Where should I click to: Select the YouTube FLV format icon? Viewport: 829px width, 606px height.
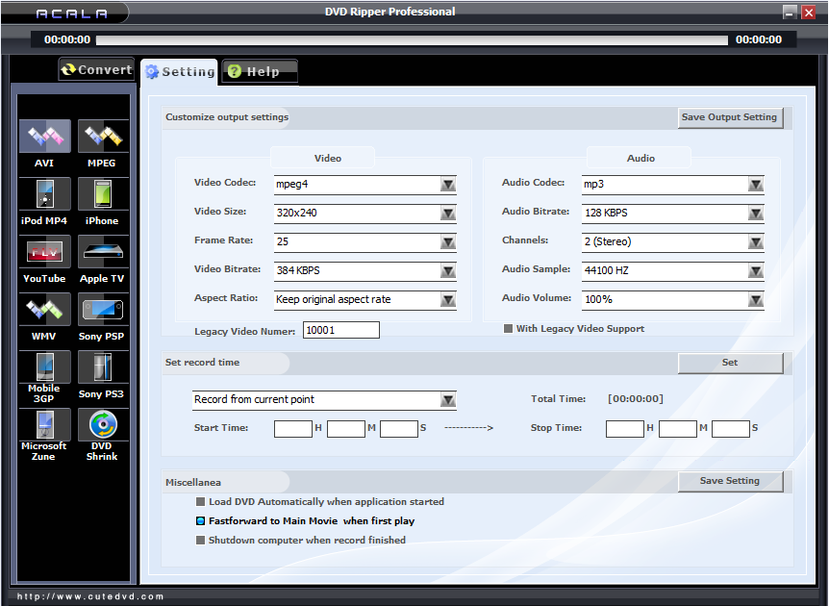(x=44, y=253)
